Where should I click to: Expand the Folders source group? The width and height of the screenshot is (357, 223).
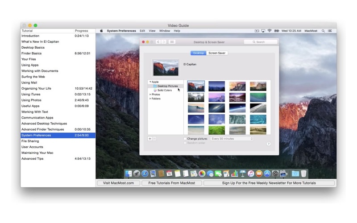[x=150, y=99]
